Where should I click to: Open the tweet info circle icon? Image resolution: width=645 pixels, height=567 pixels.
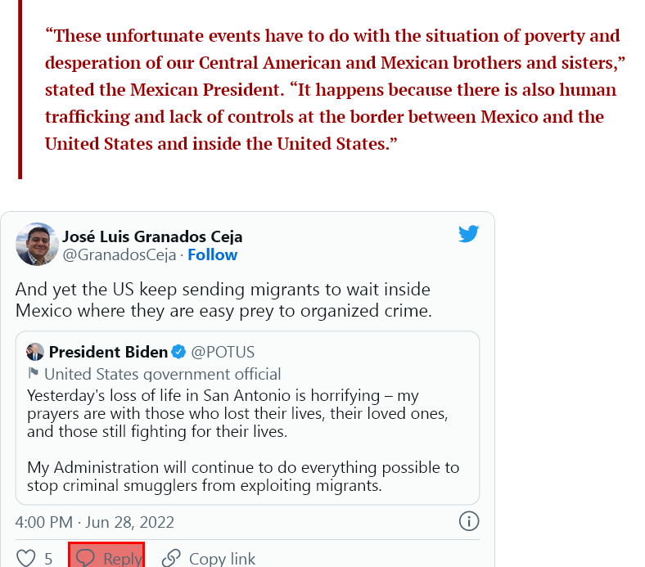(468, 521)
